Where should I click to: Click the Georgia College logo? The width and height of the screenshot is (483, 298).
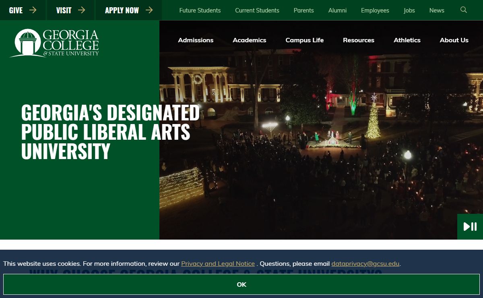point(54,43)
